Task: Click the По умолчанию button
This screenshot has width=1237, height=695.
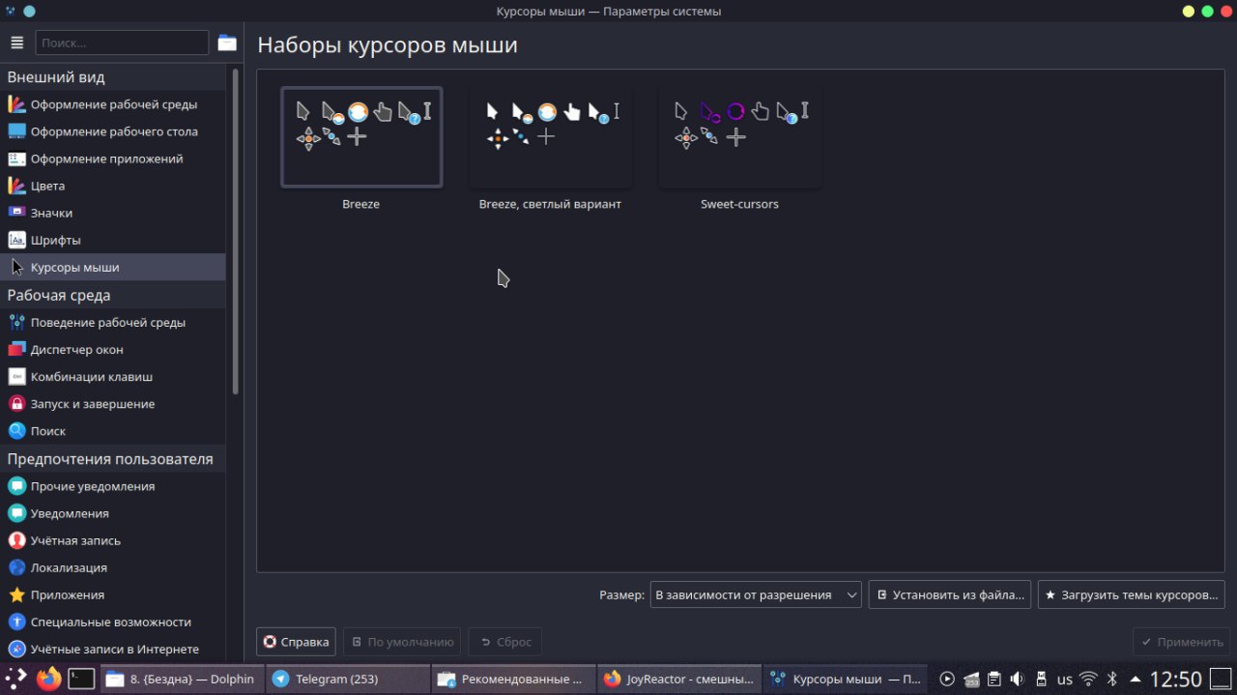Action: [x=402, y=642]
